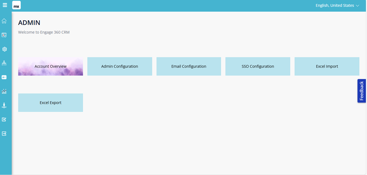Open the SSO Configuration tile
Image resolution: width=367 pixels, height=175 pixels.
[258, 66]
